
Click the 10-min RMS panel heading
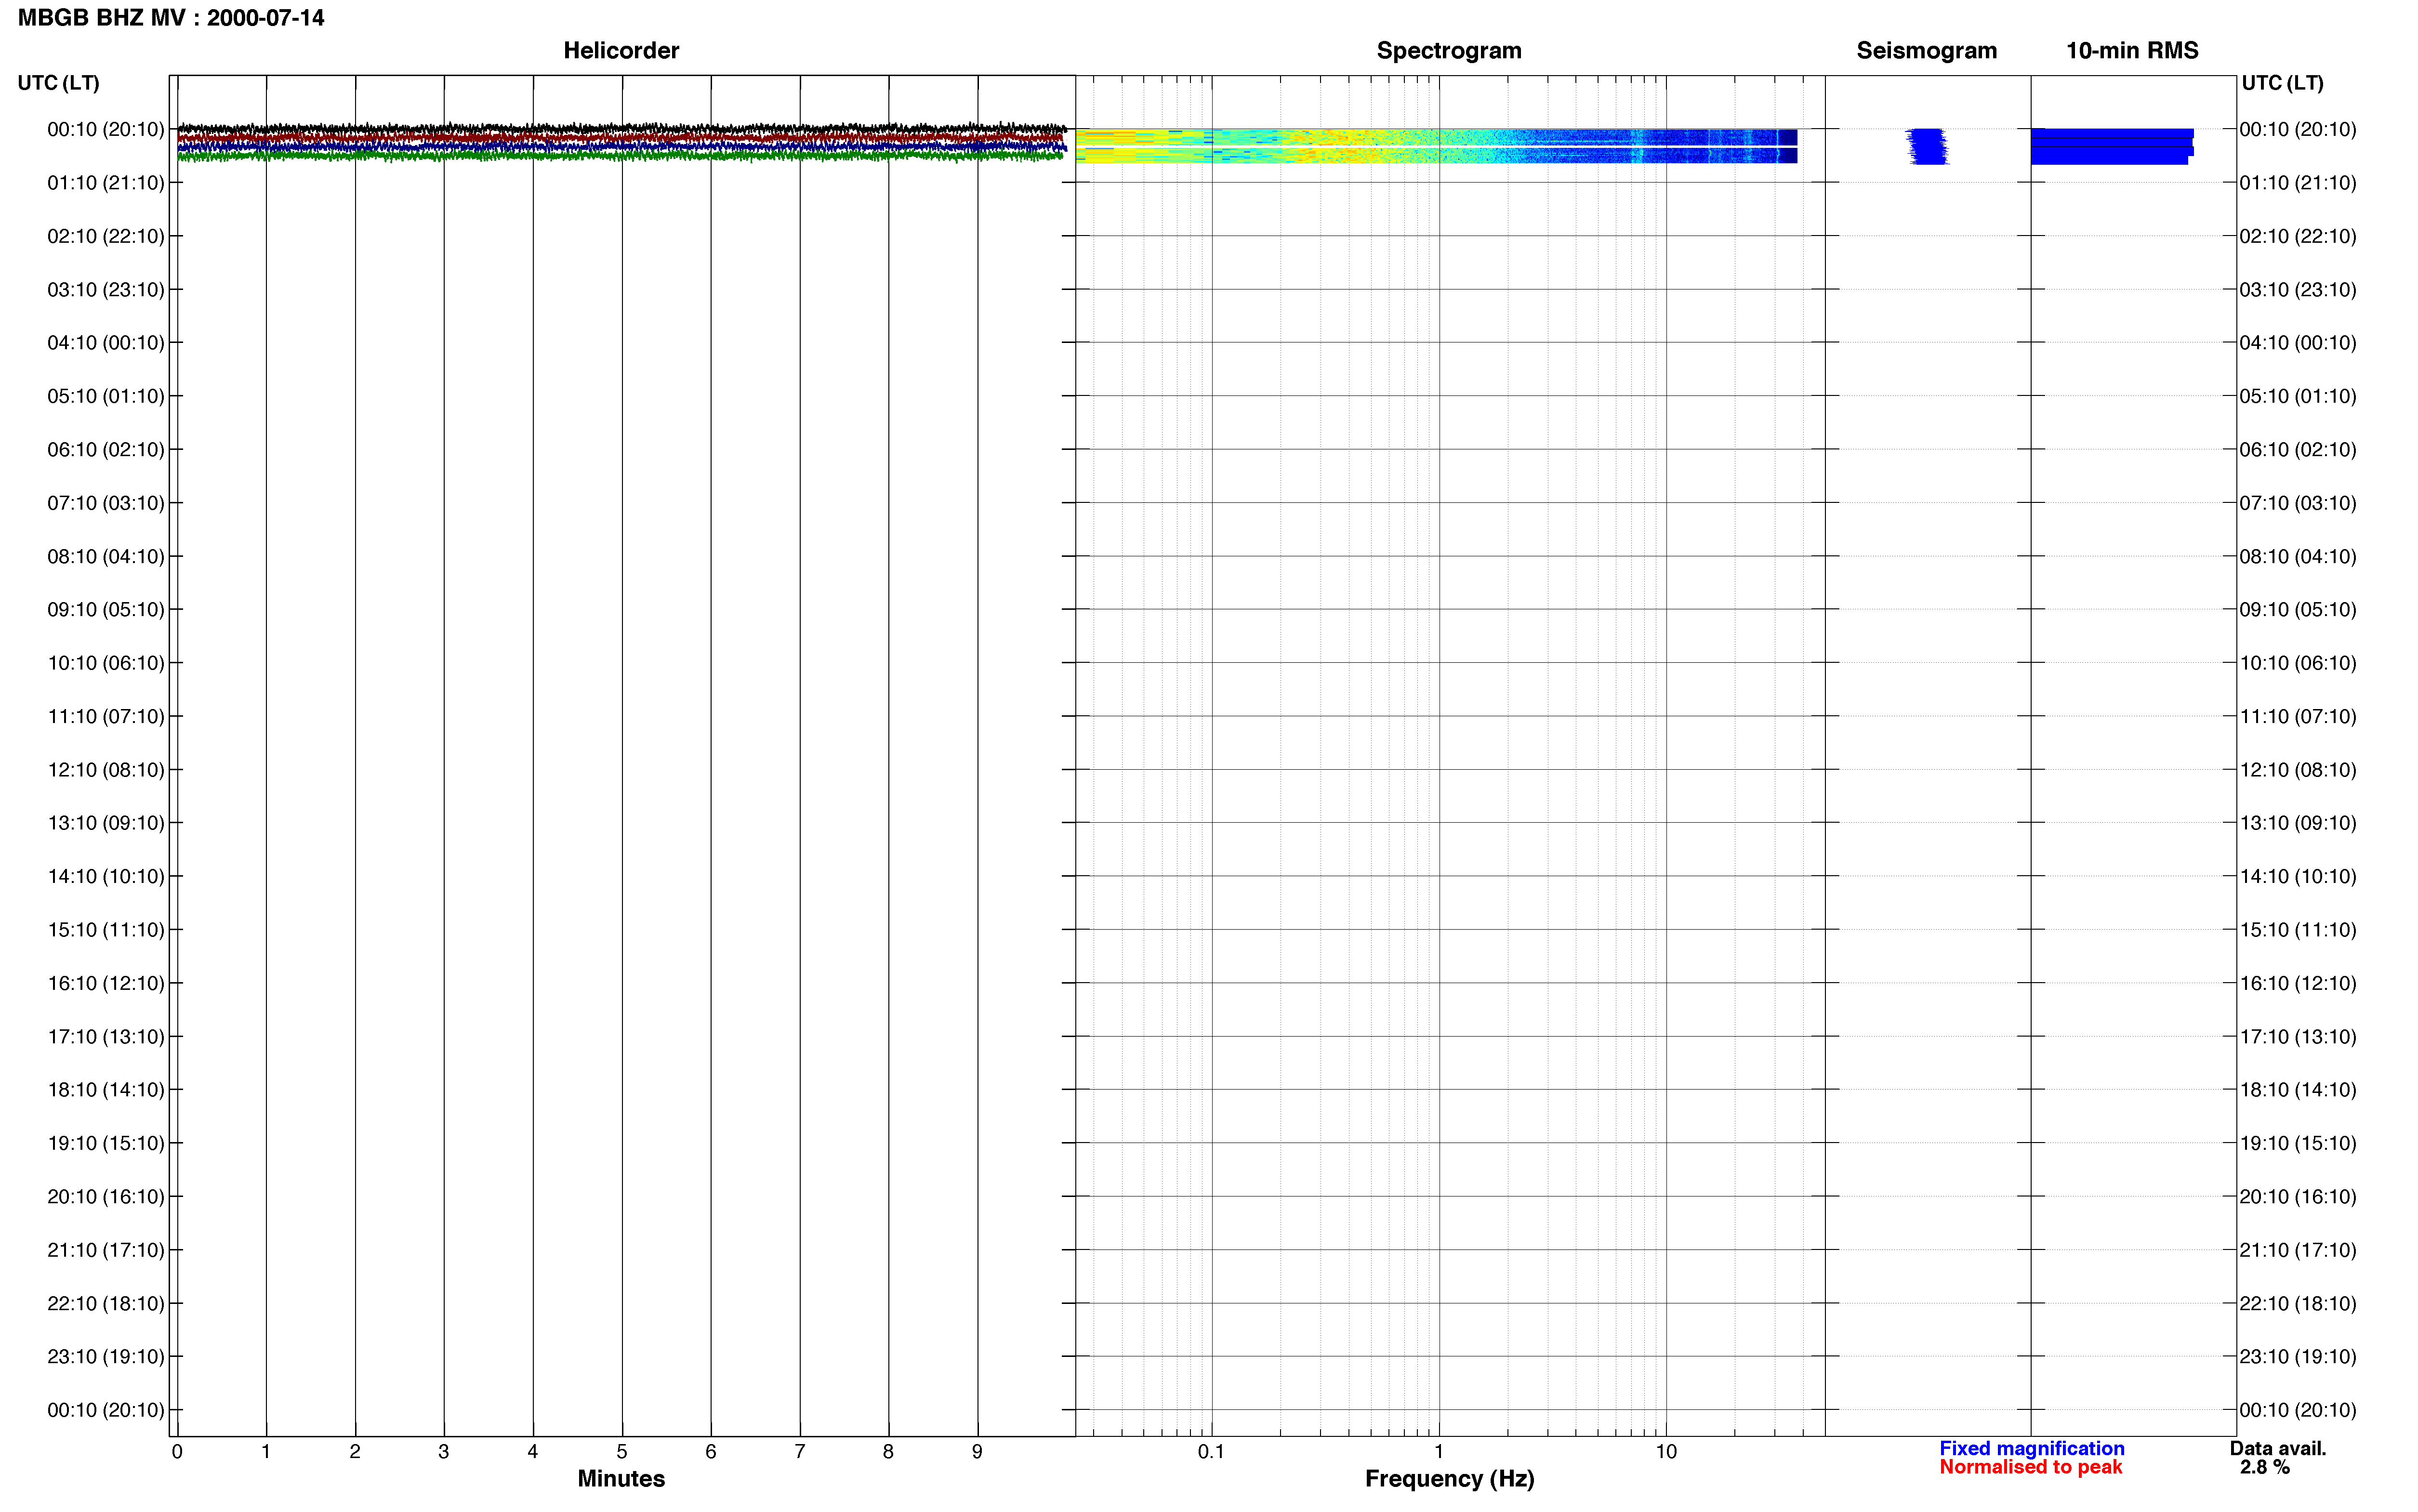(x=2132, y=50)
